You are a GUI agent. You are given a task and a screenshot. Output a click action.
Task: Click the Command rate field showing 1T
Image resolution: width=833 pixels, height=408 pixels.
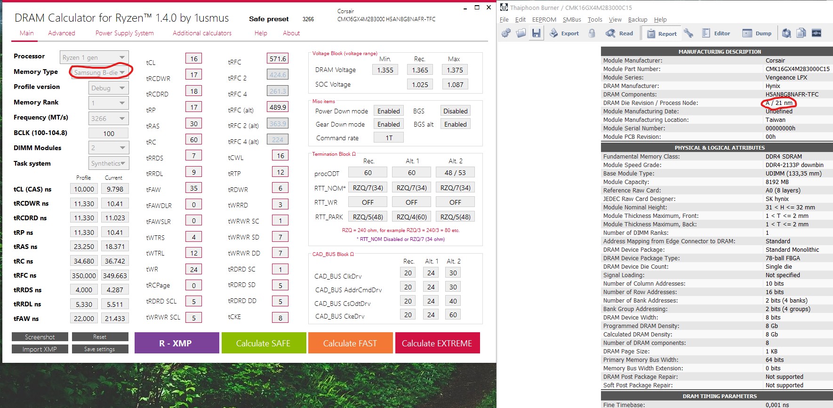pyautogui.click(x=389, y=138)
